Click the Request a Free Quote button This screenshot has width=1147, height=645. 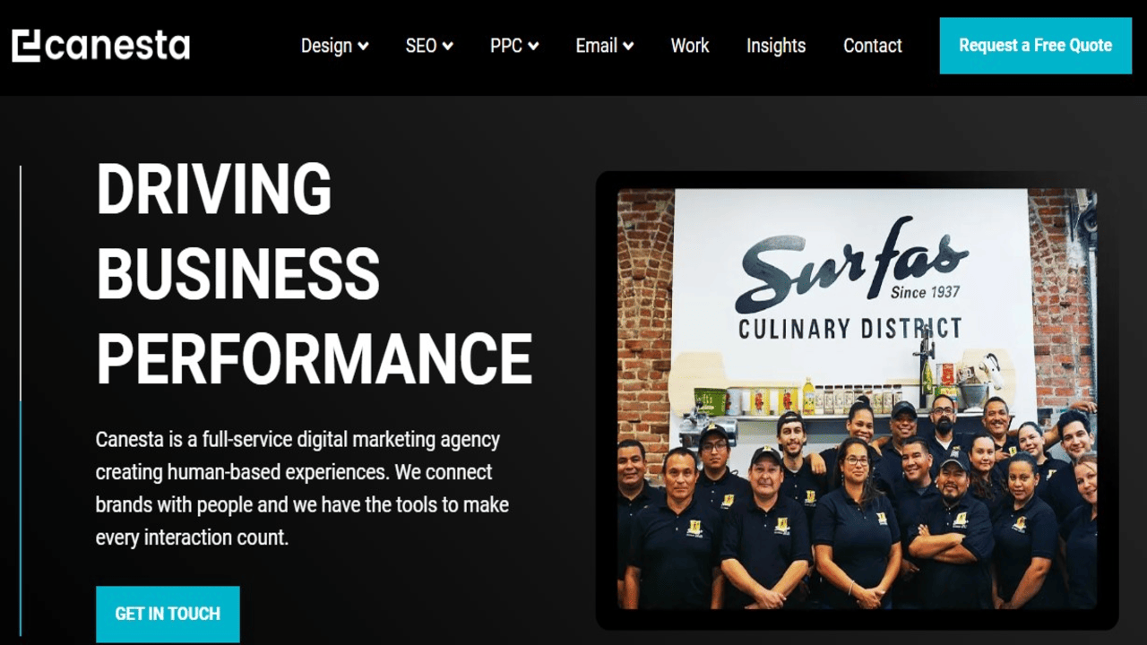[x=1035, y=45]
